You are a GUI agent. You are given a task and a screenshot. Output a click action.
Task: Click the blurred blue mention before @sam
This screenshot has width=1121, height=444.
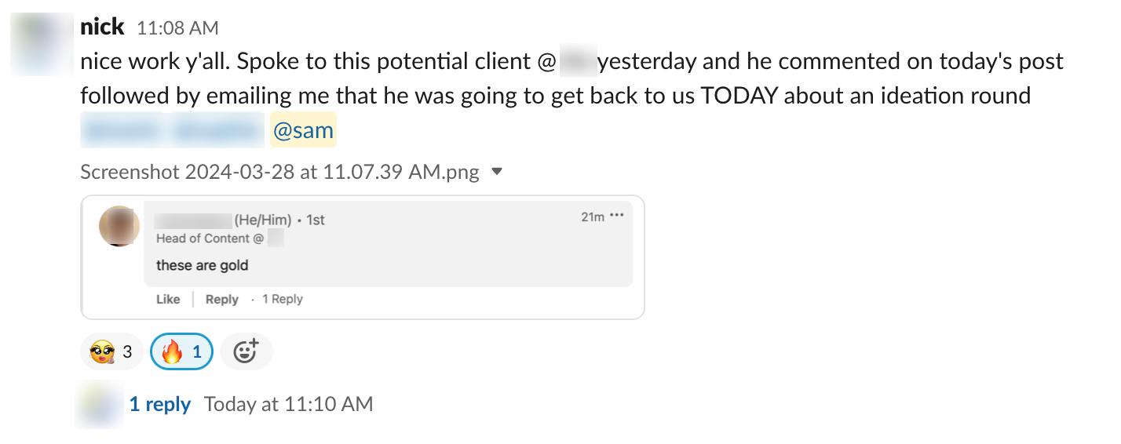coord(172,130)
